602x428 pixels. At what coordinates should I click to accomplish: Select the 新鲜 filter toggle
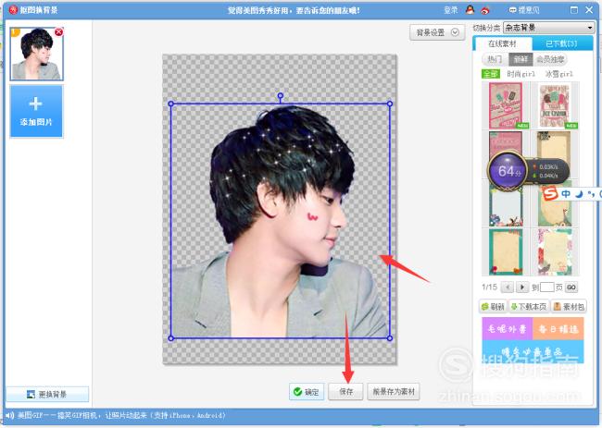tap(520, 59)
